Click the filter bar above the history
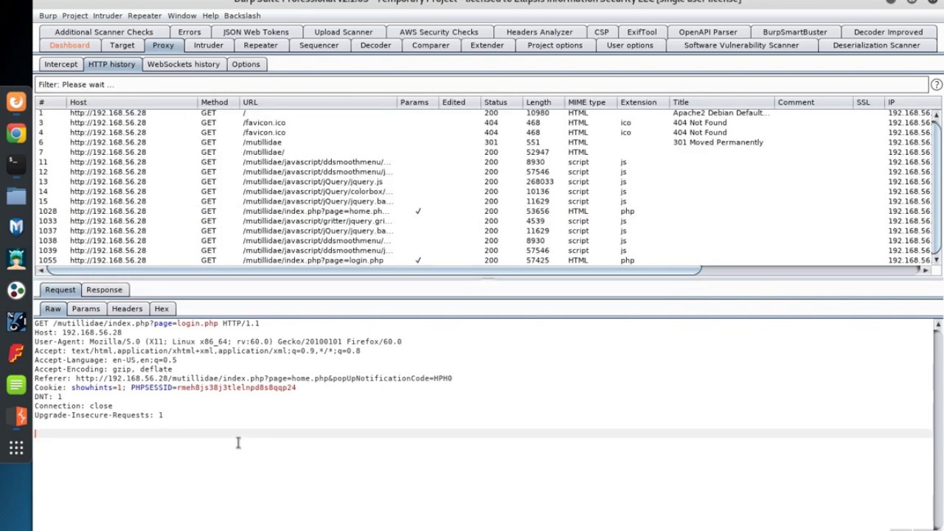The height and width of the screenshot is (531, 944). [x=481, y=85]
